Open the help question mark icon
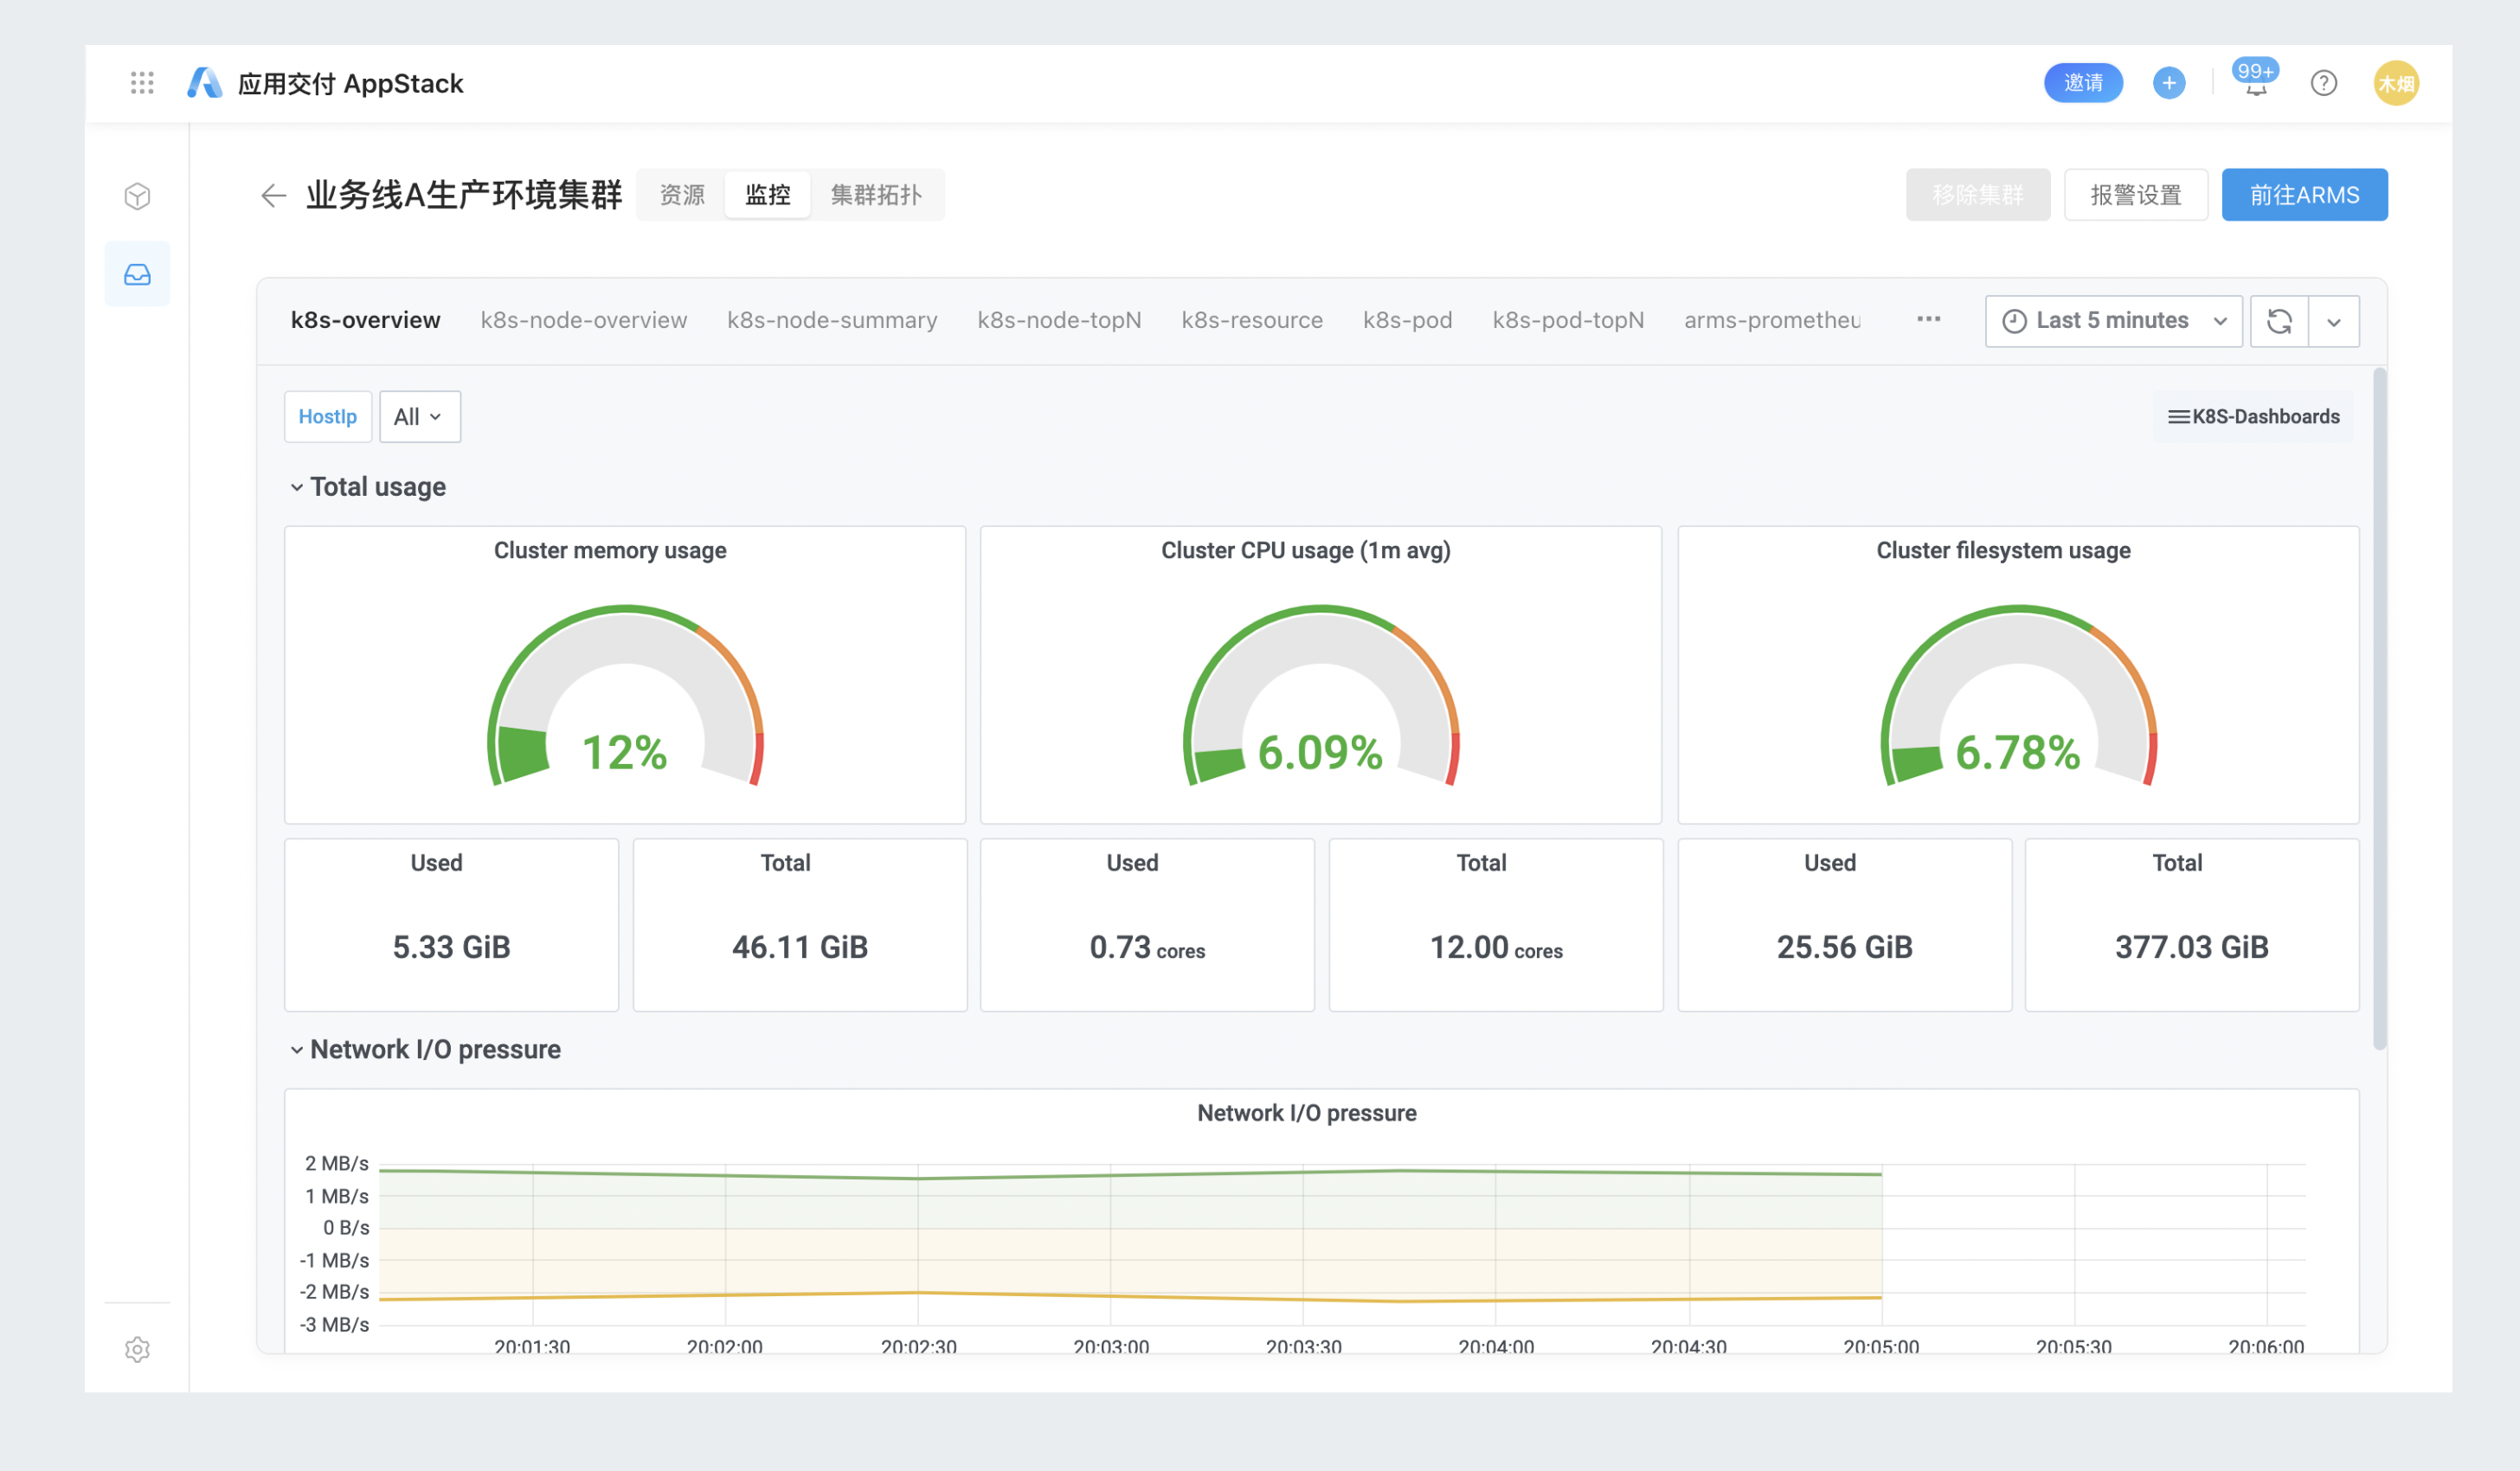2520x1471 pixels. [x=2323, y=83]
